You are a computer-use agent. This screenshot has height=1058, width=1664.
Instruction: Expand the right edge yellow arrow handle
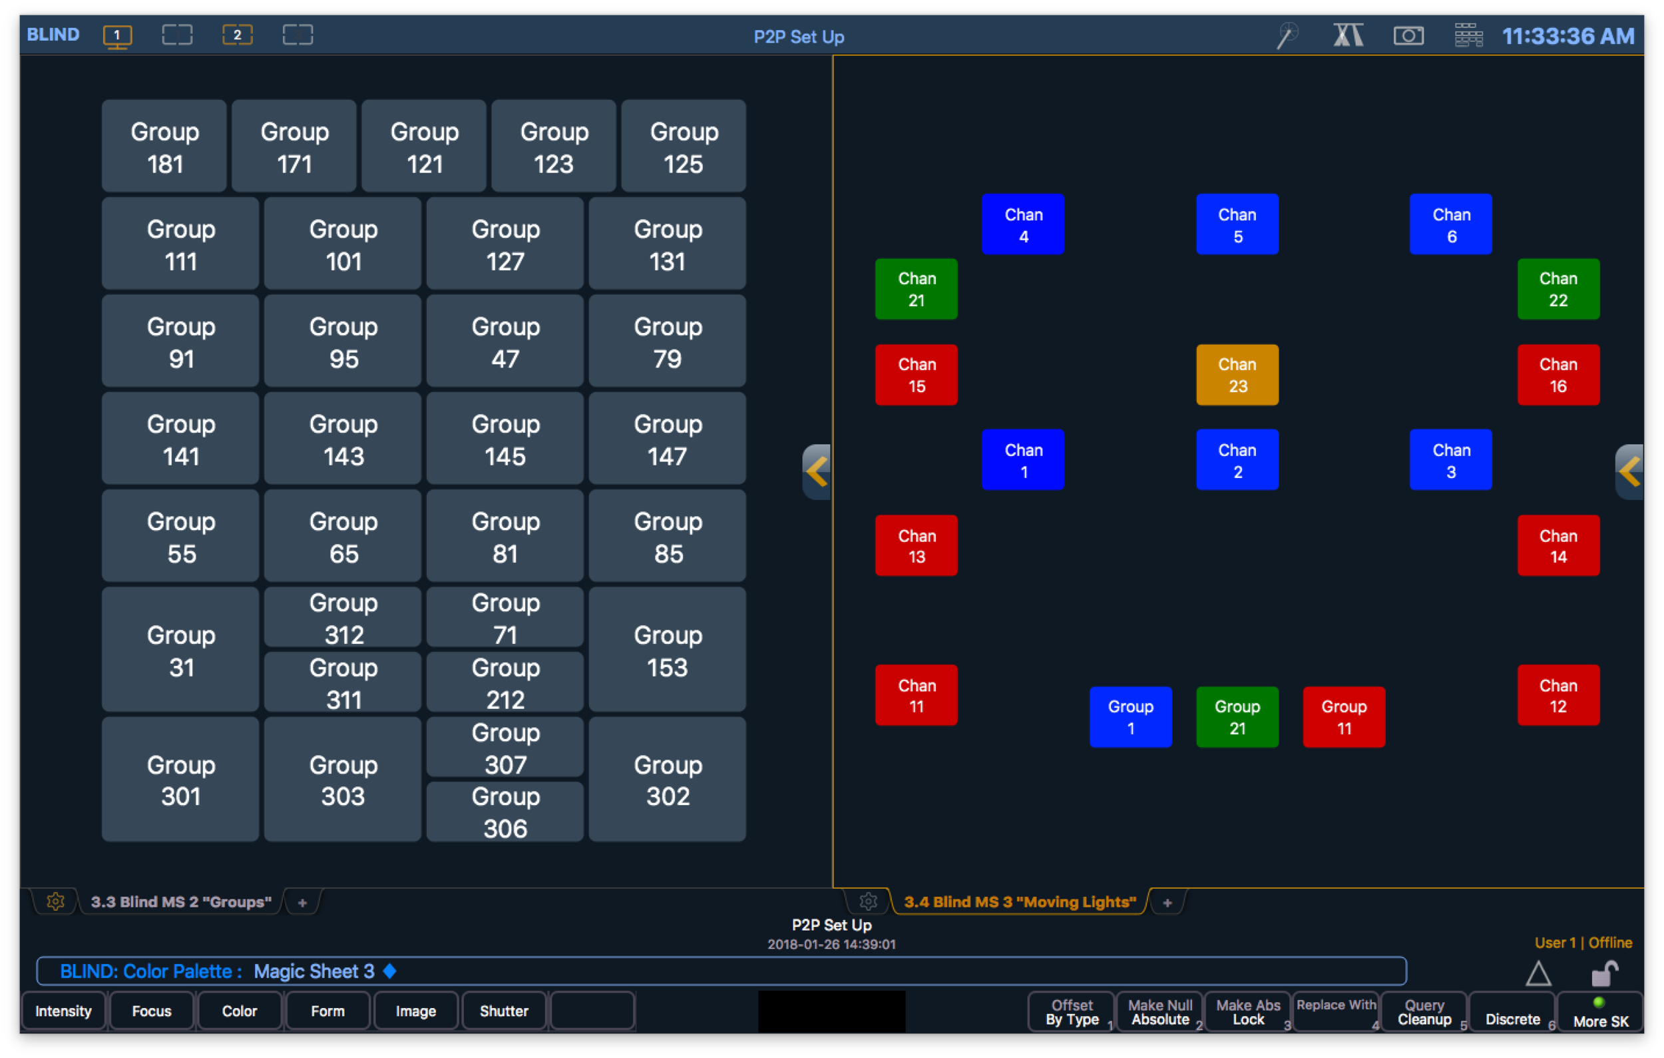click(x=1629, y=472)
